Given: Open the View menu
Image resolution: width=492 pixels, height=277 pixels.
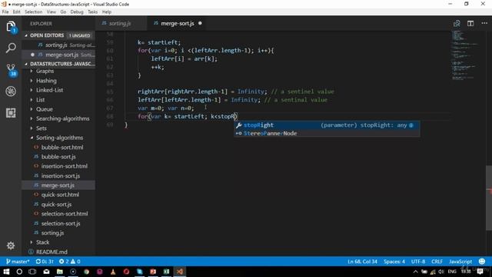Looking at the screenshot, I should pyautogui.click(x=52, y=12).
